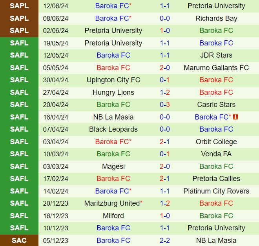
Task: Click the 2-2 score in the SAC row
Action: [165, 241]
